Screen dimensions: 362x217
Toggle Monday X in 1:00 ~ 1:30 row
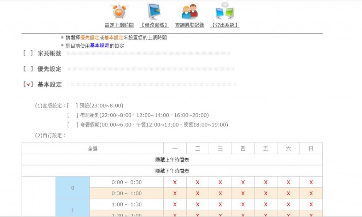coord(175,204)
